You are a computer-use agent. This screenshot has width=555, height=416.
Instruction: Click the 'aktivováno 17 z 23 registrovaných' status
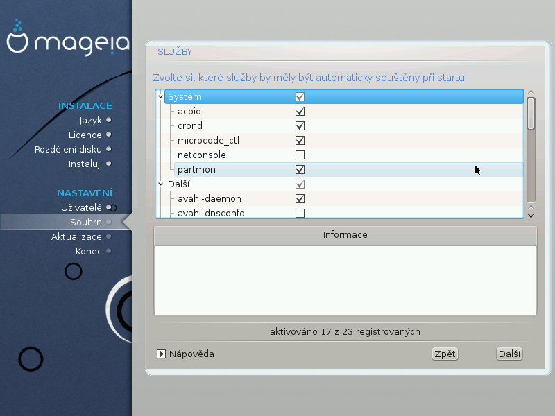345,332
